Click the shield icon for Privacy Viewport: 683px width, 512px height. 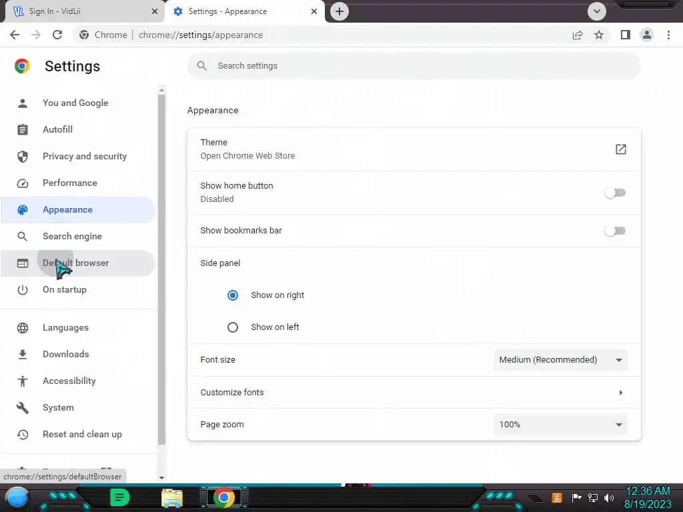pyautogui.click(x=23, y=156)
